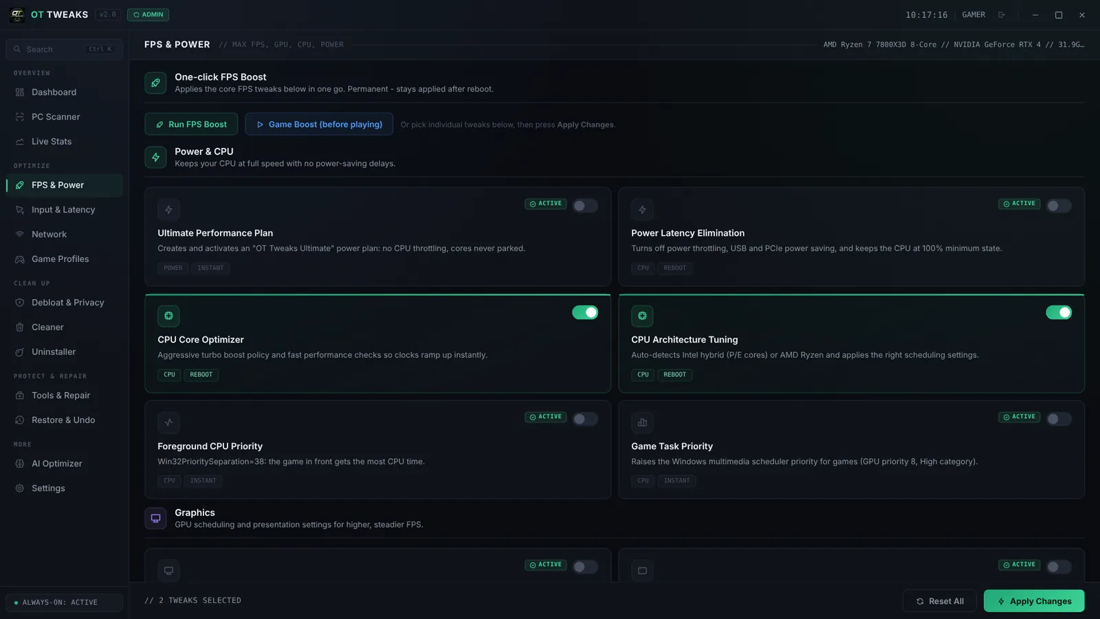Screen dimensions: 1100x619
Task: Switch to Input & Latency section
Action: click(x=64, y=210)
